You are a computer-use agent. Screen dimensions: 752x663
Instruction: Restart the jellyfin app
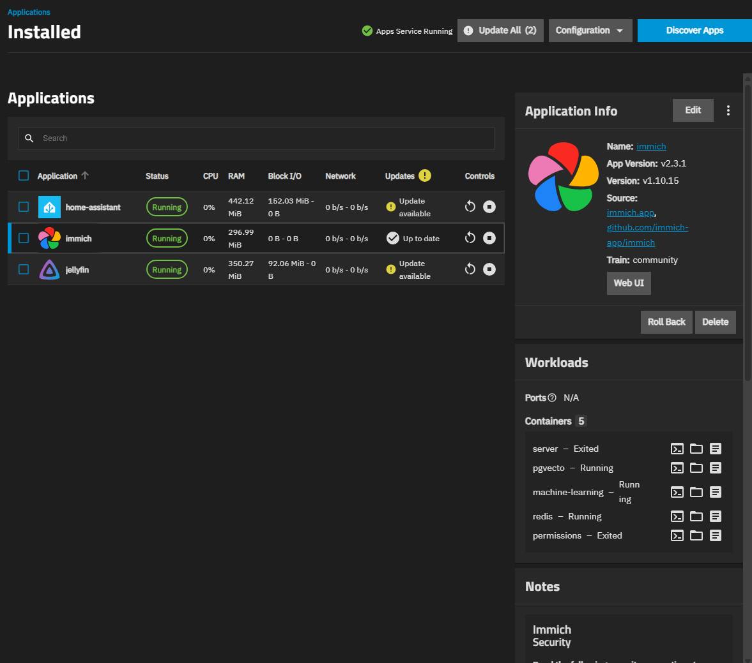(470, 269)
